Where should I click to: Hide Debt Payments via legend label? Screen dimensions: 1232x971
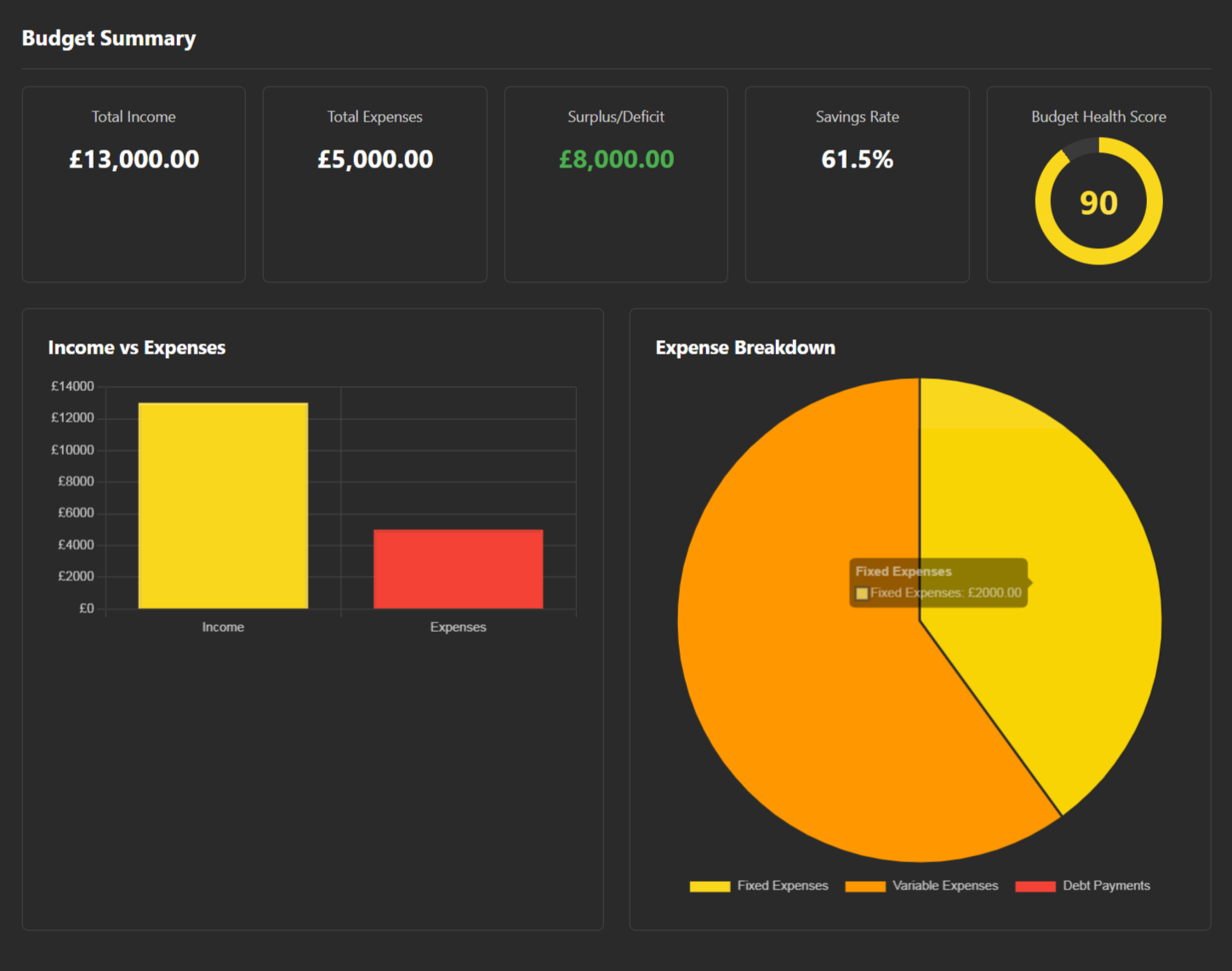pos(1106,886)
